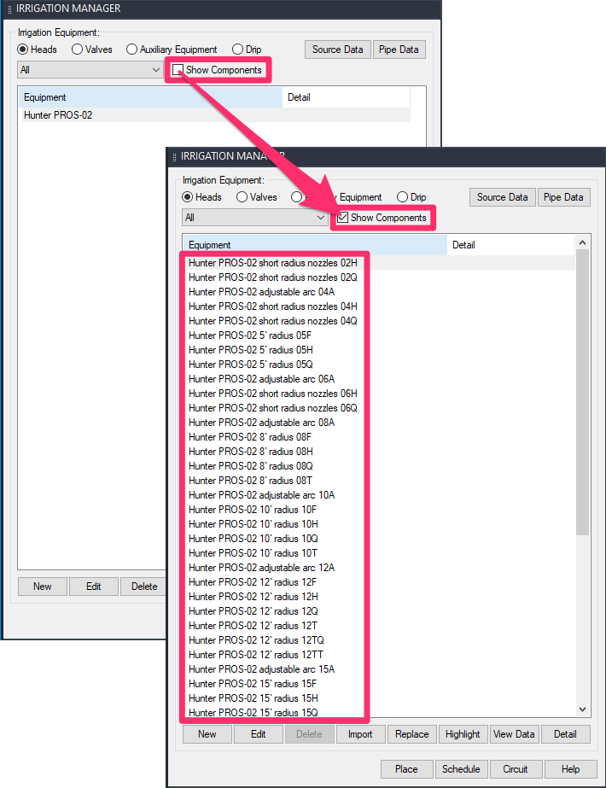606x788 pixels.
Task: Select Hunter PROS-02 8' radius 08T
Action: pos(250,481)
